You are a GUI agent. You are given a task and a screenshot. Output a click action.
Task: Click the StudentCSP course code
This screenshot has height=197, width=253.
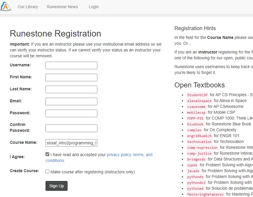click(197, 95)
